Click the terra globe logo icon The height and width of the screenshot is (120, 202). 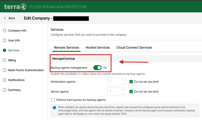click(x=23, y=7)
